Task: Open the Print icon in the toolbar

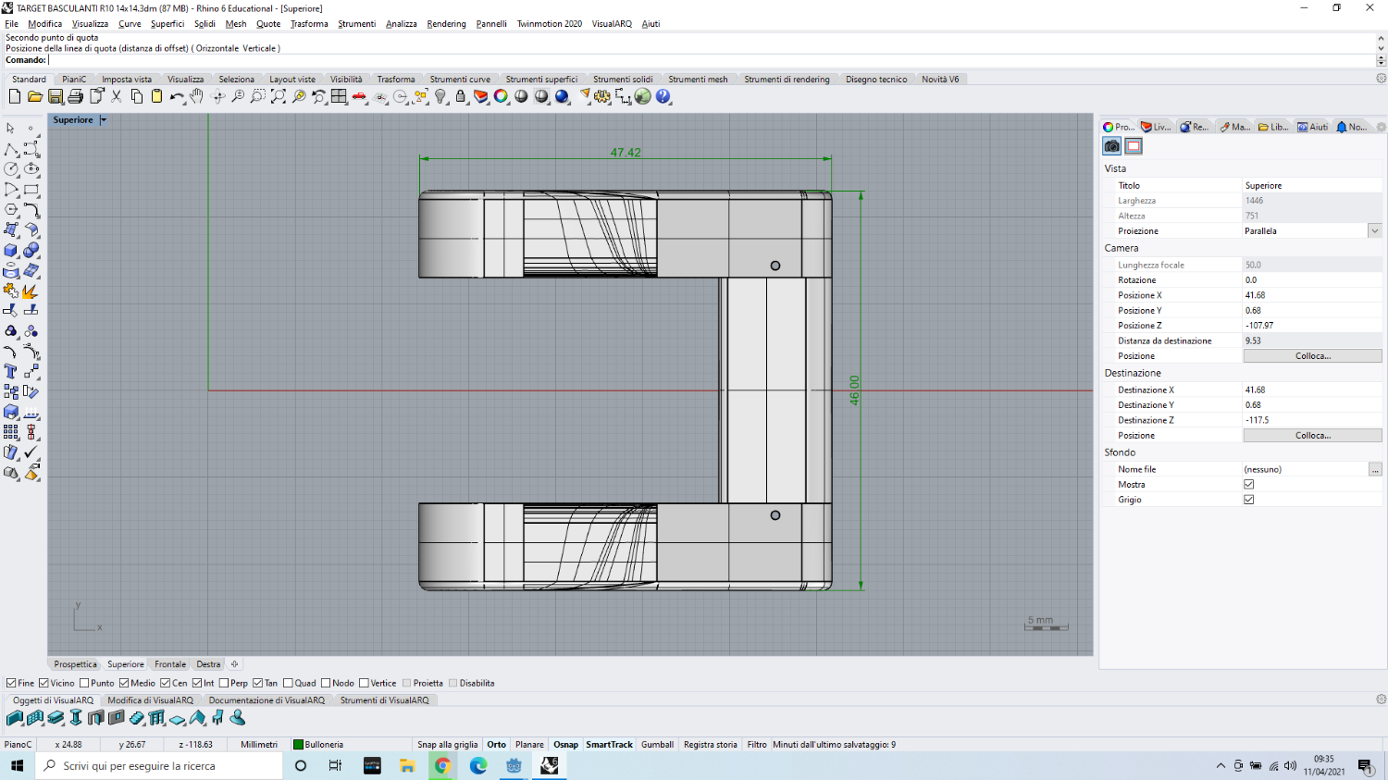Action: tap(76, 96)
